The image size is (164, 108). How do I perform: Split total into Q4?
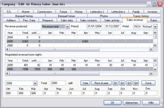tap(136, 83)
